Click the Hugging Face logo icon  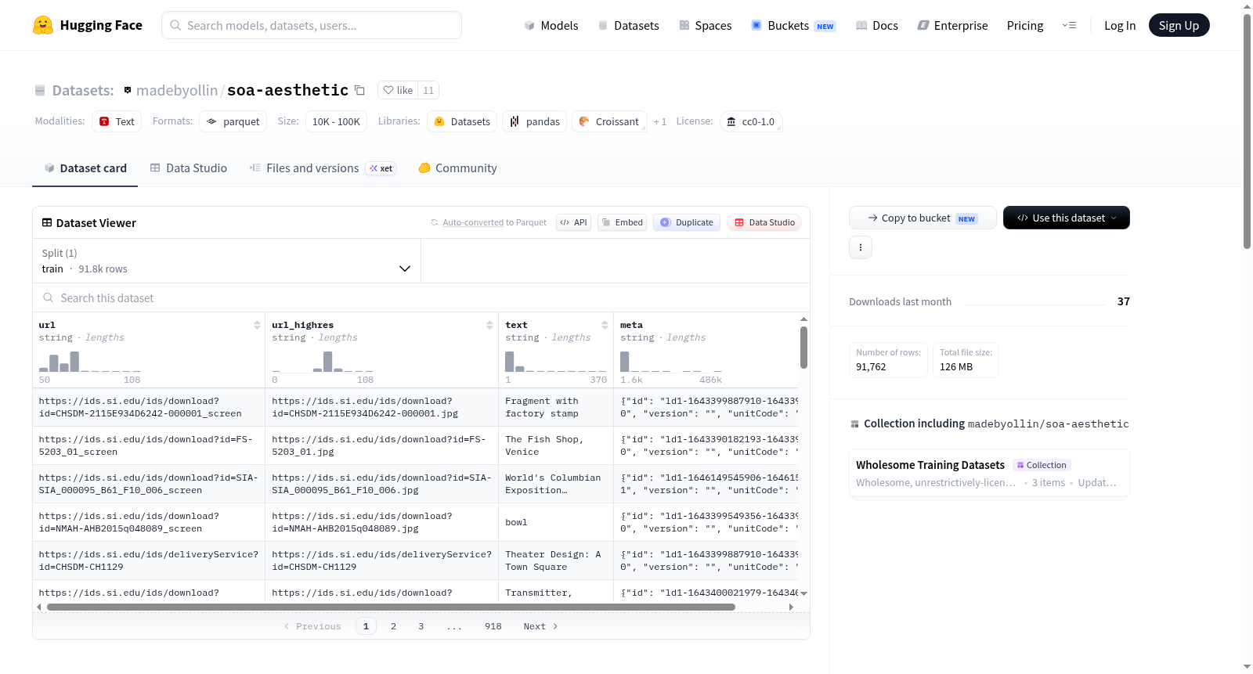point(43,25)
